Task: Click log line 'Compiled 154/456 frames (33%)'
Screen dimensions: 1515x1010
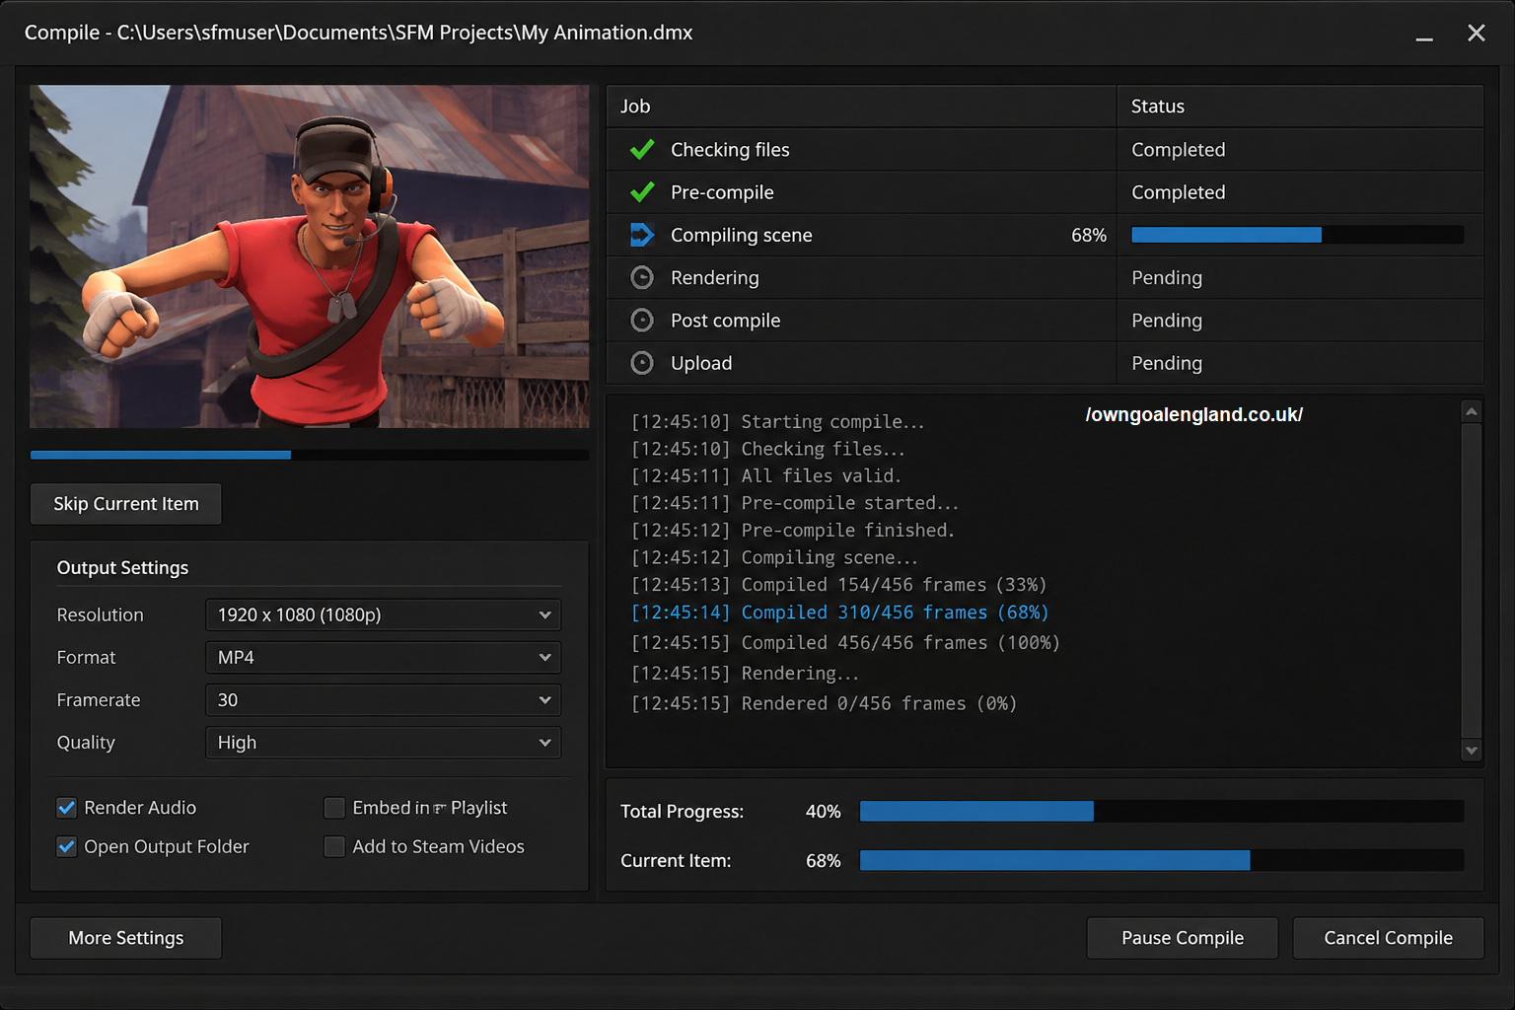Action: pyautogui.click(x=839, y=585)
